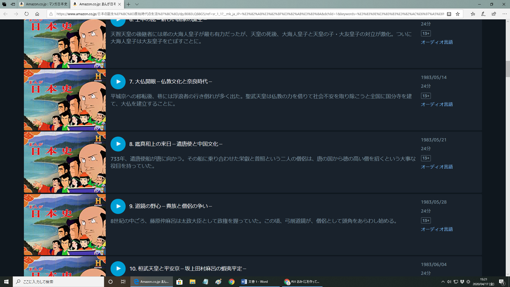Click episode title 7. 大仏開眼－仏教文化と奈良時代－
The height and width of the screenshot is (287, 510).
pyautogui.click(x=171, y=82)
